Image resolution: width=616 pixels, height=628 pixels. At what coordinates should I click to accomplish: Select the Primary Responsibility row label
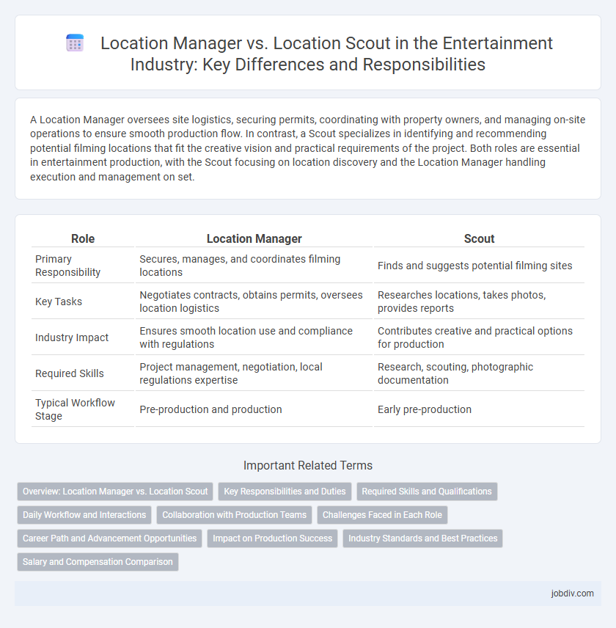[83, 266]
